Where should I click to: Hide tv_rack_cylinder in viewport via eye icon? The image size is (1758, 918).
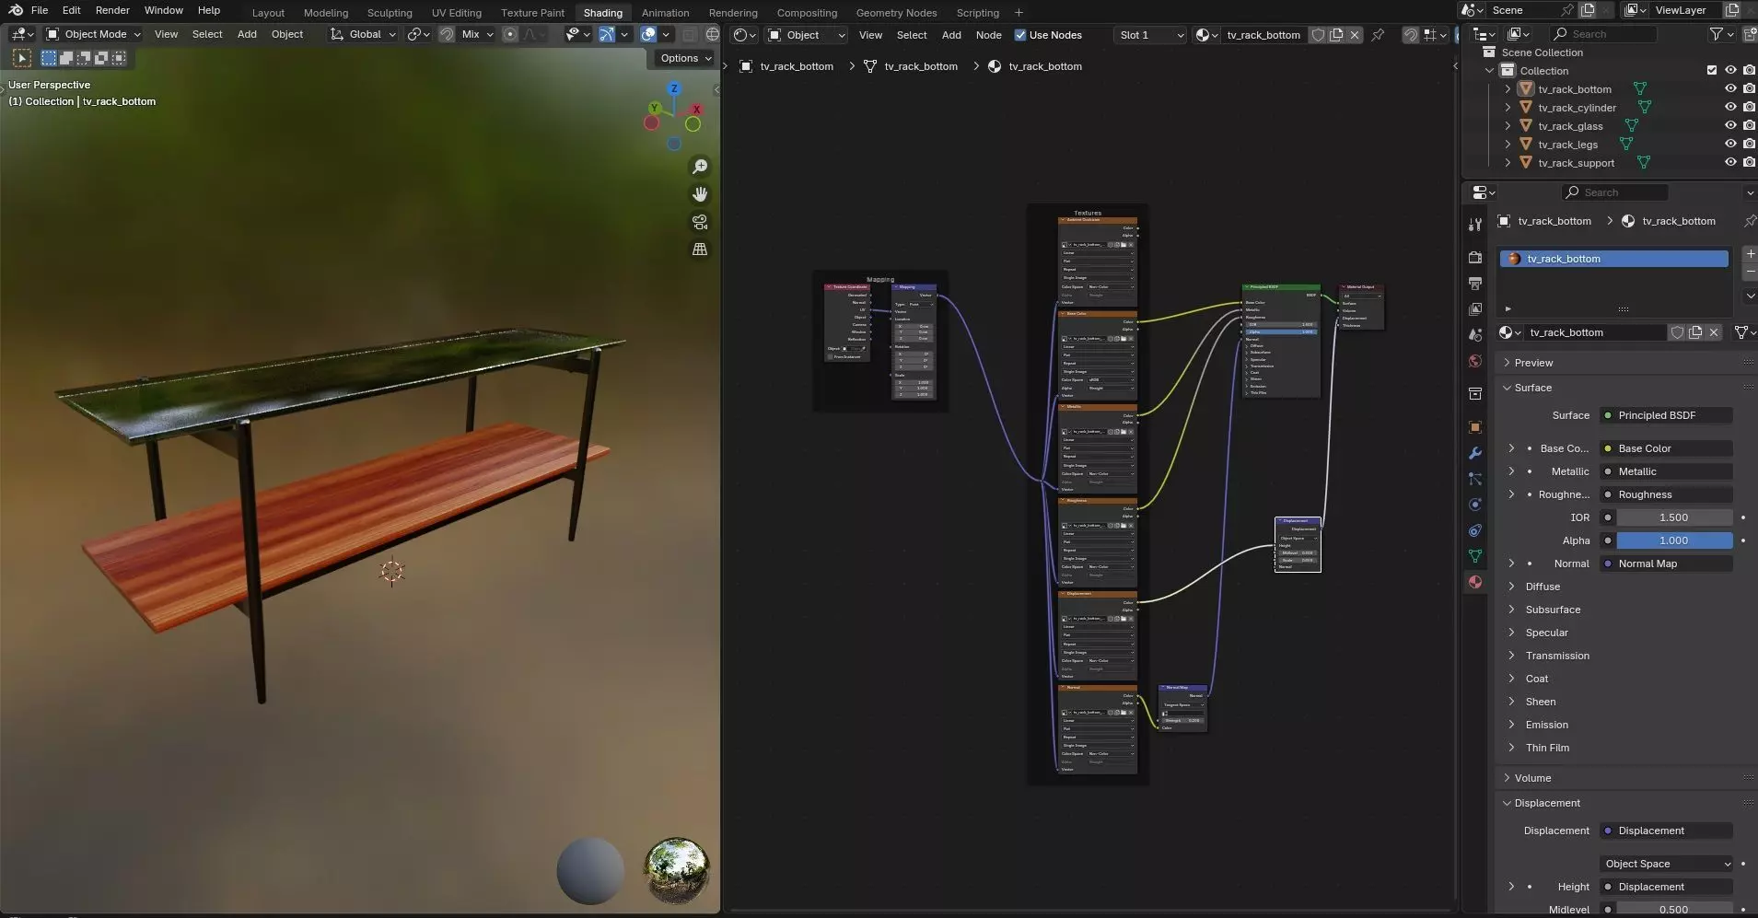(1730, 108)
